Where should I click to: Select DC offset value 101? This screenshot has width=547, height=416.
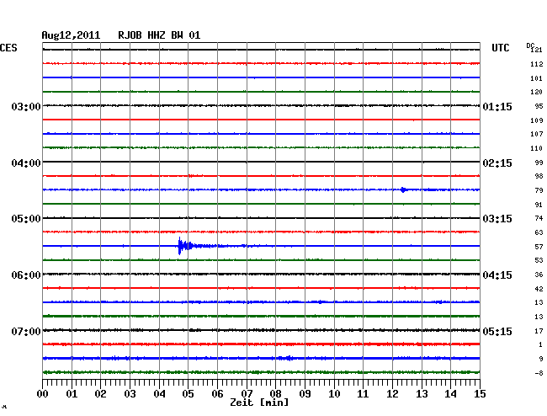[x=537, y=78]
